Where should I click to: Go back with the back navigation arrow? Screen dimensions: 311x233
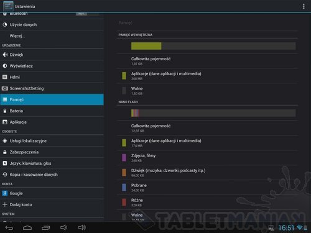point(9,228)
